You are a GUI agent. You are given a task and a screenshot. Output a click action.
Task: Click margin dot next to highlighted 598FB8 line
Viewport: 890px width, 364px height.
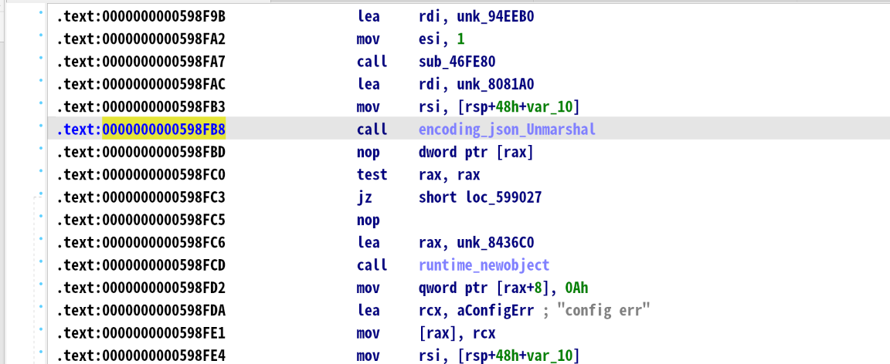(x=40, y=129)
